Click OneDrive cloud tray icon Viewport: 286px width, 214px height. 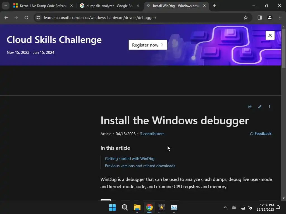click(234, 207)
